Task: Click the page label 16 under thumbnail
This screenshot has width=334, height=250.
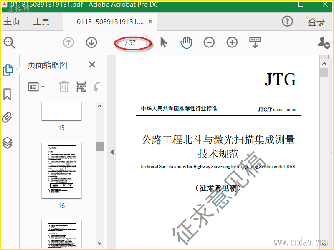Action: (x=61, y=205)
